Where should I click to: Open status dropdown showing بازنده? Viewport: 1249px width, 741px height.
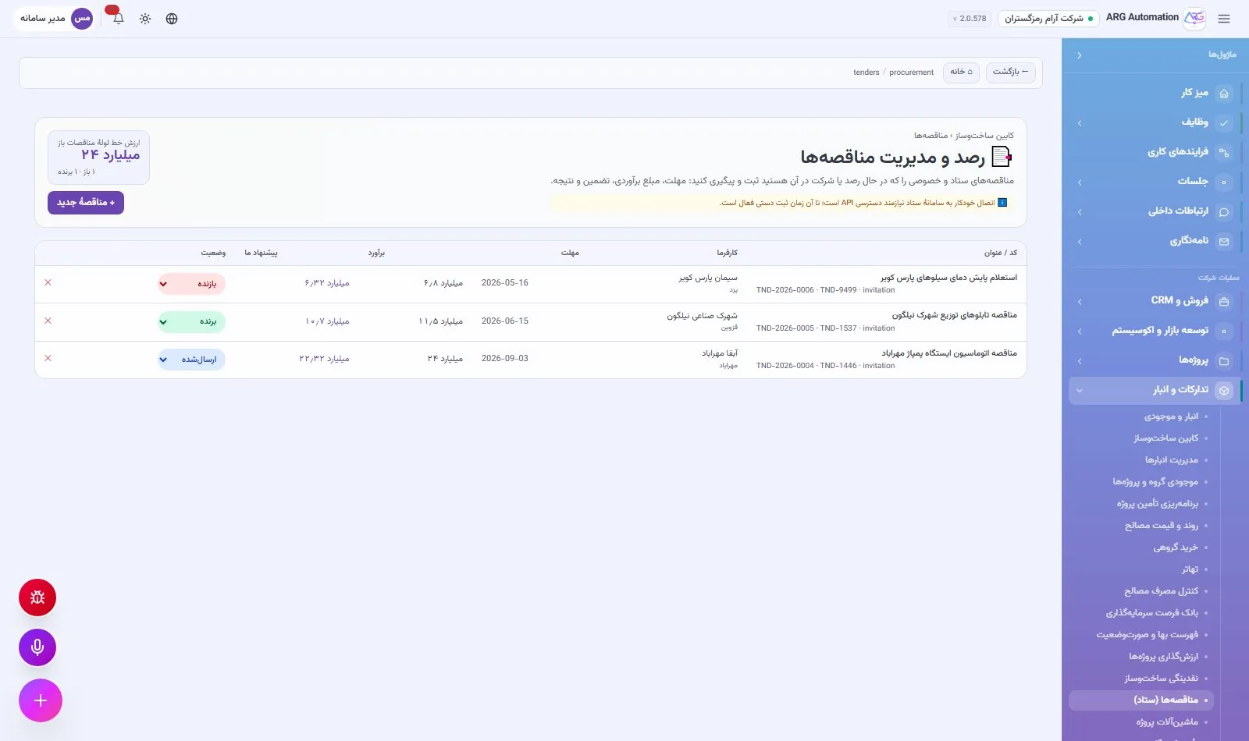pos(191,284)
